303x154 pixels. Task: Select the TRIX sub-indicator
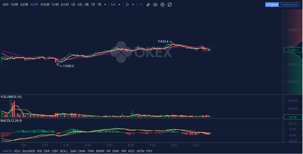[x=91, y=151]
